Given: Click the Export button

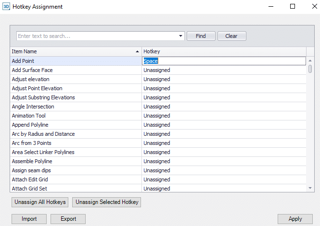Looking at the screenshot, I should (68, 219).
